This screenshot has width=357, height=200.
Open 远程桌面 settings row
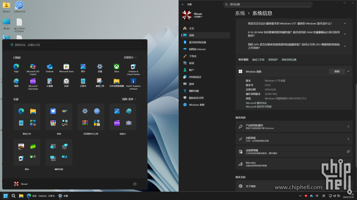294,139
